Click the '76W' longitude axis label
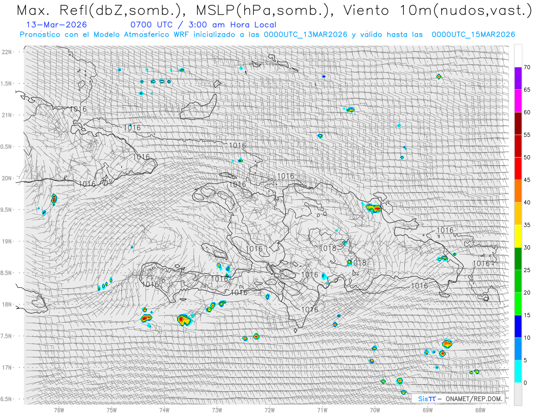The width and height of the screenshot is (539, 416). click(59, 410)
